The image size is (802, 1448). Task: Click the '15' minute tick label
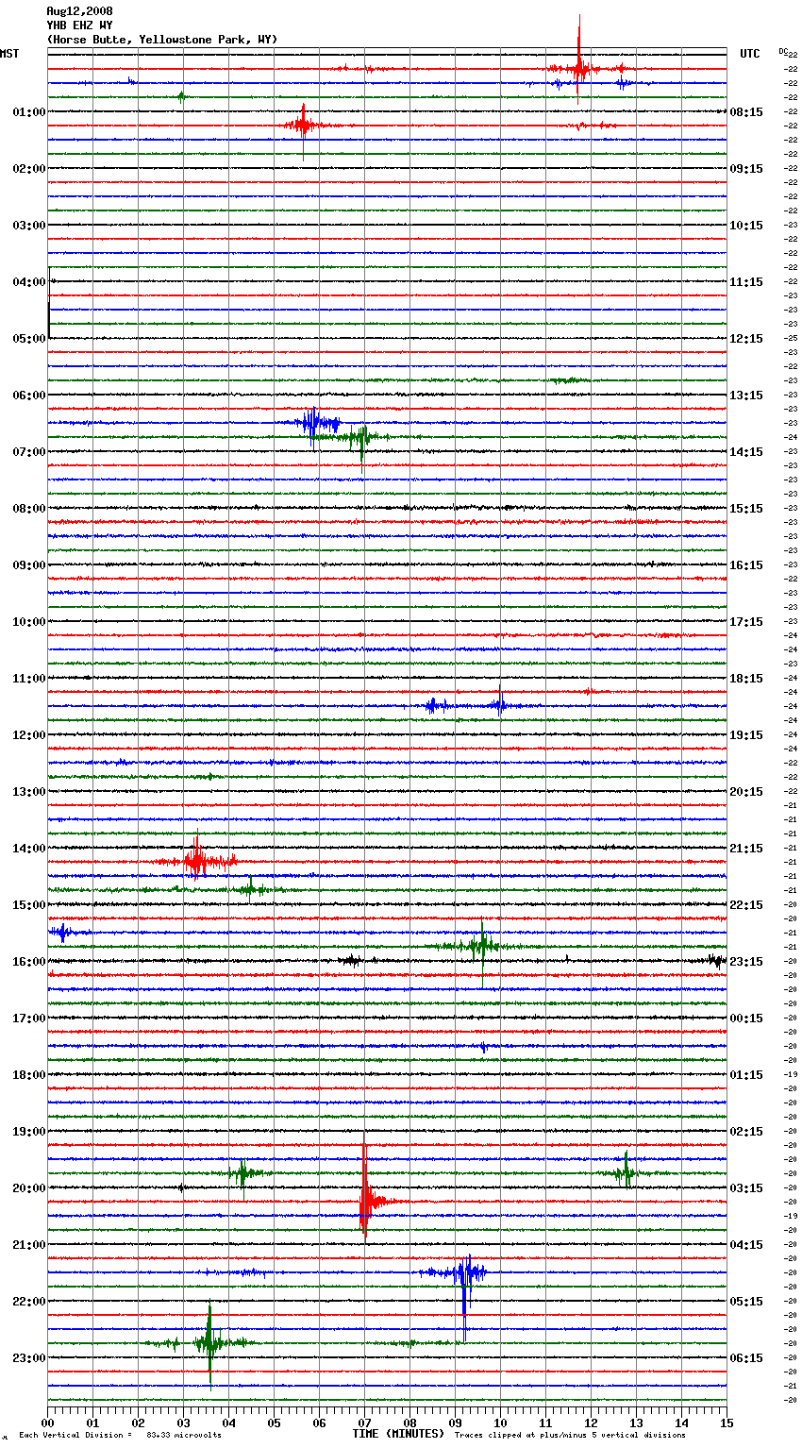727,1423
